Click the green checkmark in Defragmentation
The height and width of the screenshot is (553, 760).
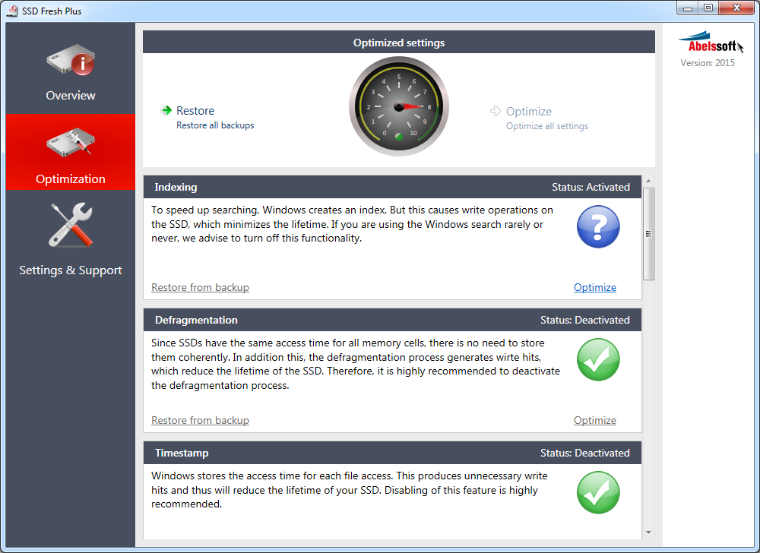point(598,360)
